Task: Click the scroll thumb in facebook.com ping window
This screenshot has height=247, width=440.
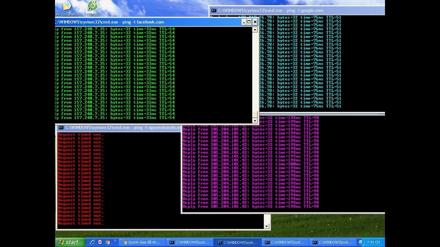Action: pyautogui.click(x=255, y=115)
